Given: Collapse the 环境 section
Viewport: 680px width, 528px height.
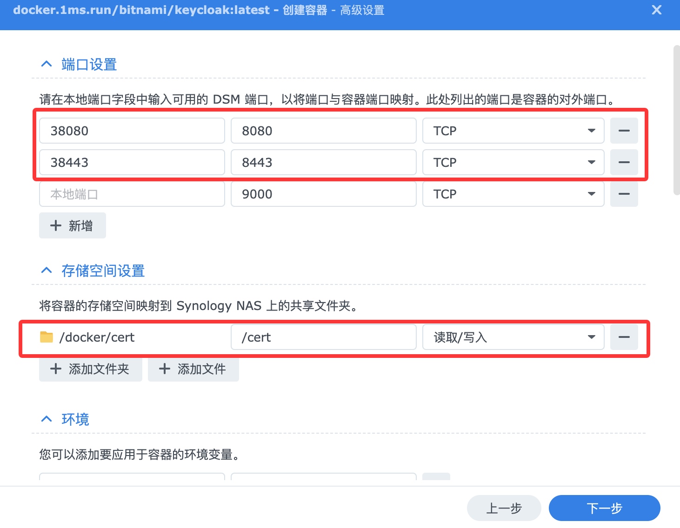Looking at the screenshot, I should tap(47, 419).
